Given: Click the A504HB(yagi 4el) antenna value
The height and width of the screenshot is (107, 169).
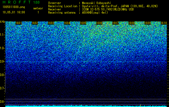Looking at the screenshot, I should (x=95, y=13).
